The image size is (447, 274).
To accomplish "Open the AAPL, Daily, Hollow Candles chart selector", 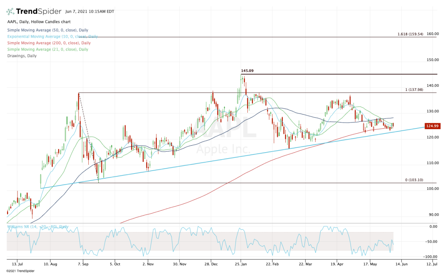I will (38, 22).
